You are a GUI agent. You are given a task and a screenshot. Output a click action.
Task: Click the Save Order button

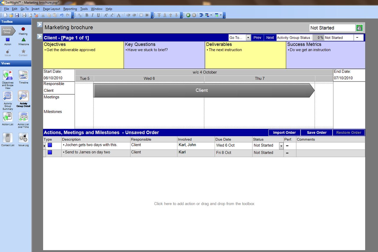point(317,133)
